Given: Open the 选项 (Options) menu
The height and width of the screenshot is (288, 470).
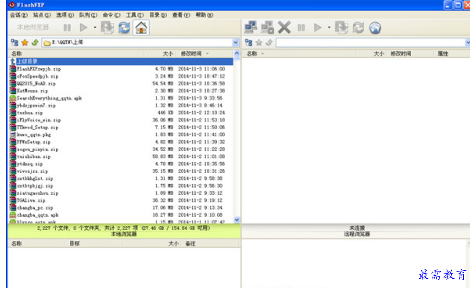Looking at the screenshot, I should pyautogui.click(x=65, y=15).
